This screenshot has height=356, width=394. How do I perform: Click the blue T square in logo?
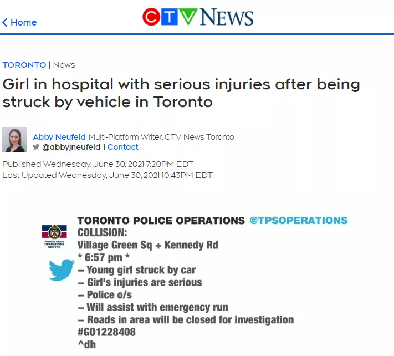pyautogui.click(x=170, y=17)
